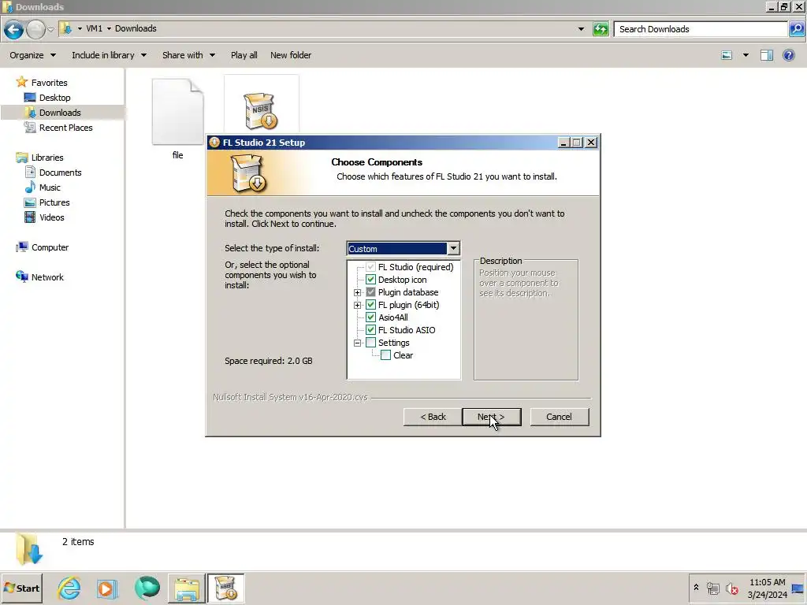The width and height of the screenshot is (807, 605).
Task: Click the Search Downloads field
Action: coord(701,29)
